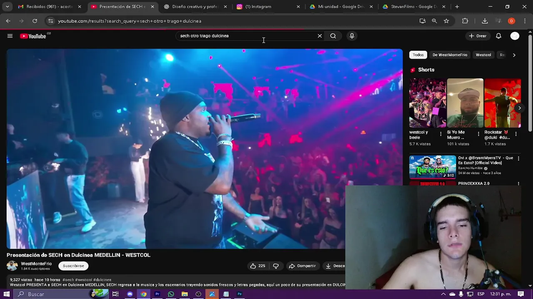Open more options for 'westcol y beele' short
The height and width of the screenshot is (299, 533).
point(441,134)
